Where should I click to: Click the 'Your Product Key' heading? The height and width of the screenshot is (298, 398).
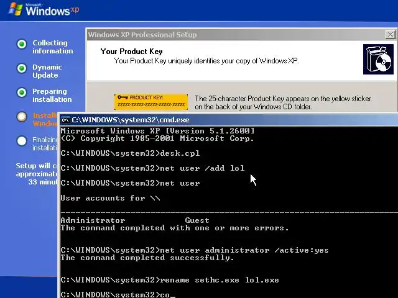point(131,52)
